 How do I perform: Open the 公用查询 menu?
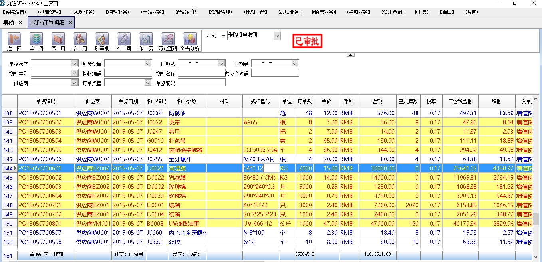click(393, 12)
